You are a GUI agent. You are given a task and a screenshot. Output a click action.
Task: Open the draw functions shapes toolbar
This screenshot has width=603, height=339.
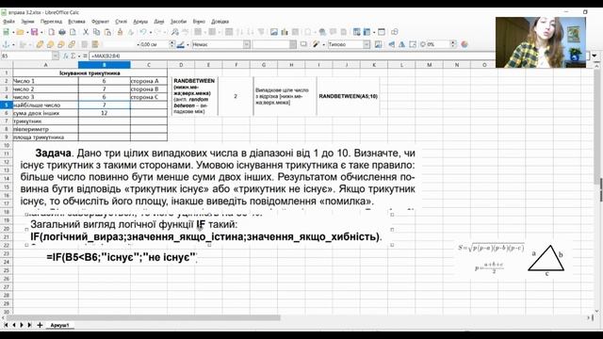pyautogui.click(x=395, y=32)
